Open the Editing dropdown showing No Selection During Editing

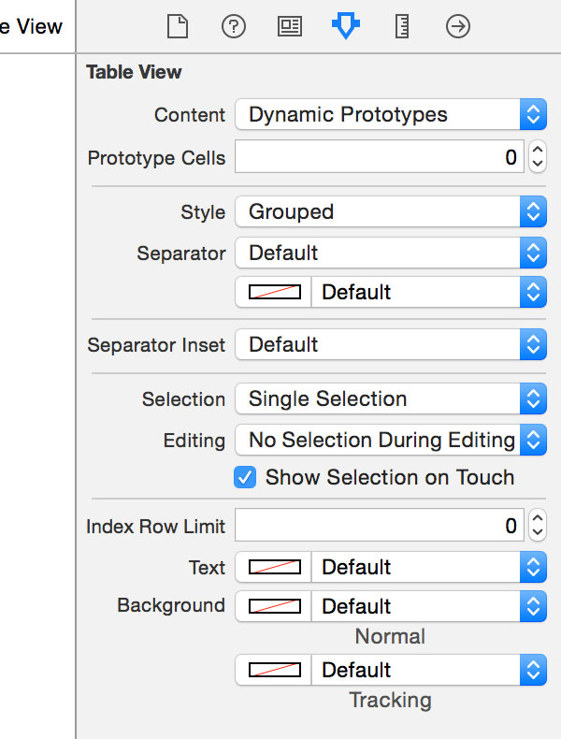(391, 440)
